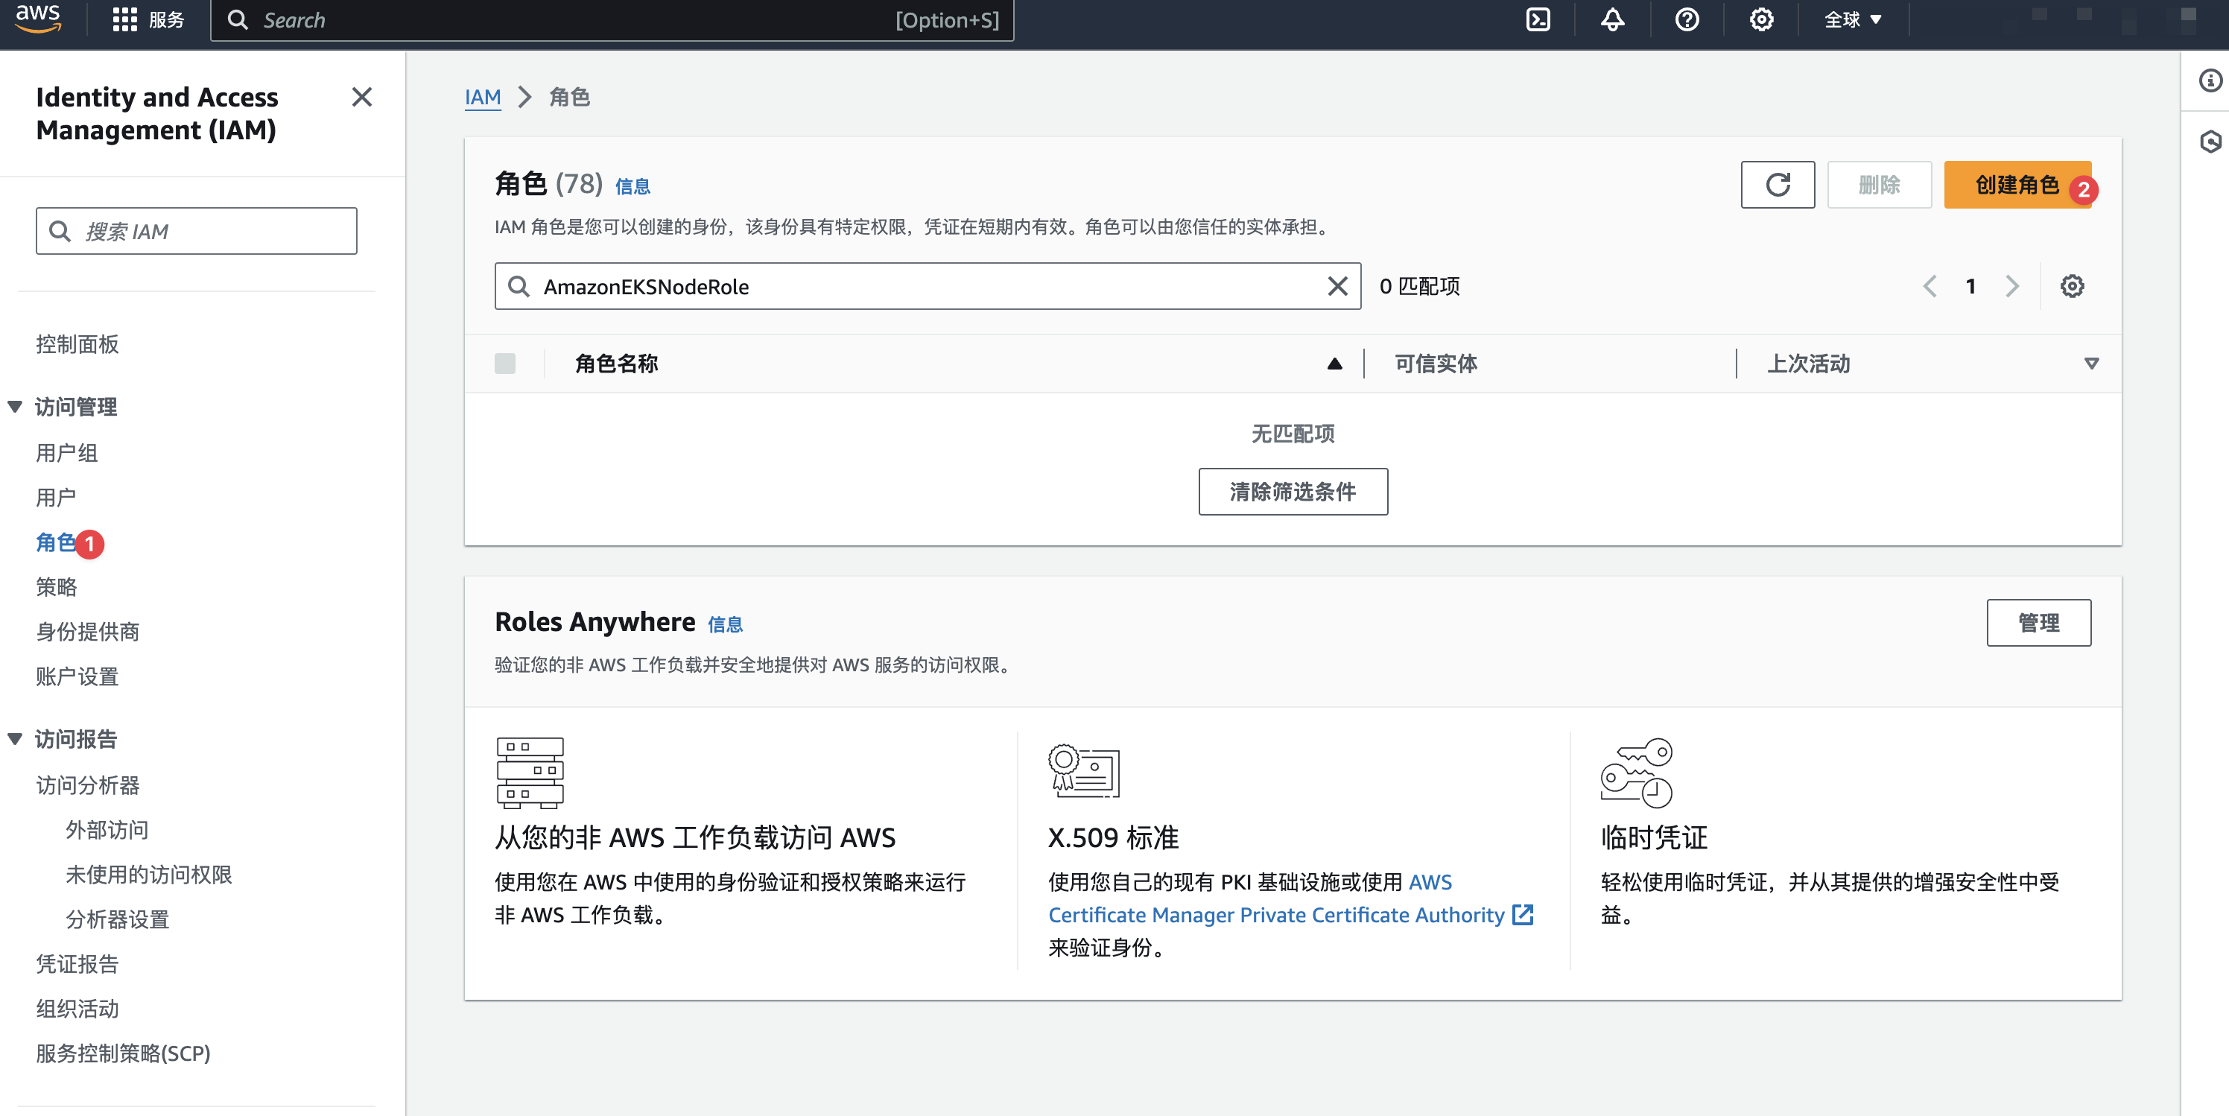Viewport: 2229px width, 1116px height.
Task: Open AWS Certificate Manager Private CA link
Action: [1276, 914]
